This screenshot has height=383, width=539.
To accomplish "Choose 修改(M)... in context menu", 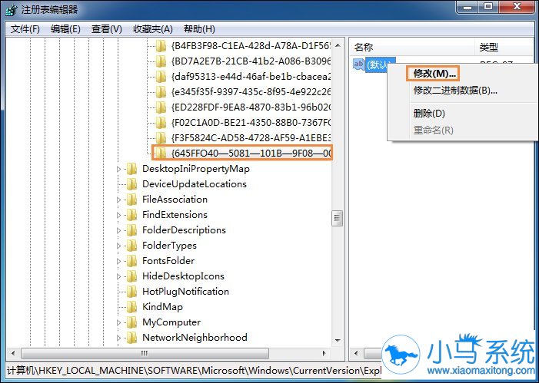I will coord(434,74).
